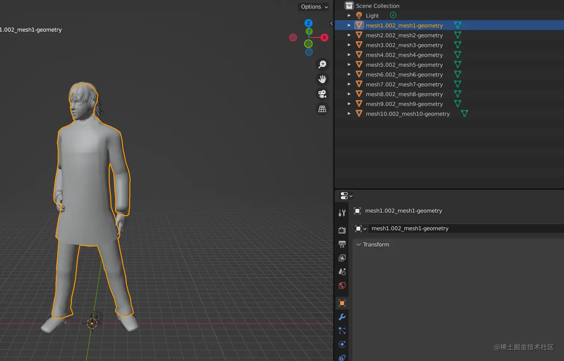The height and width of the screenshot is (361, 564).
Task: Expand mesh9.002_mesh9-geometry in outliner
Action: (x=349, y=104)
